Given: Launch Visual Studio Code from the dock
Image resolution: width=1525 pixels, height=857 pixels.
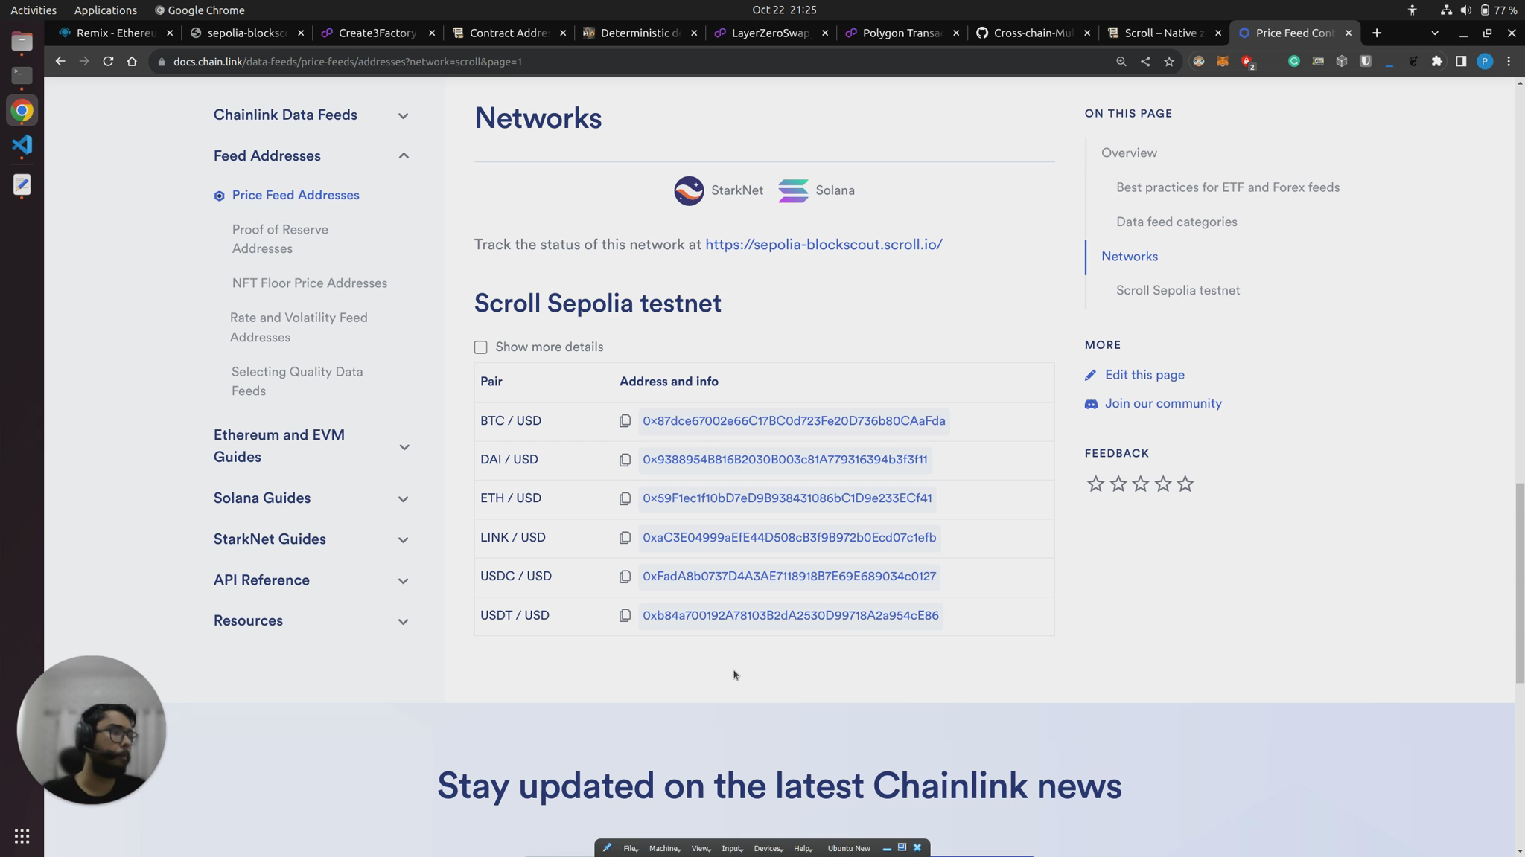Looking at the screenshot, I should [x=22, y=144].
